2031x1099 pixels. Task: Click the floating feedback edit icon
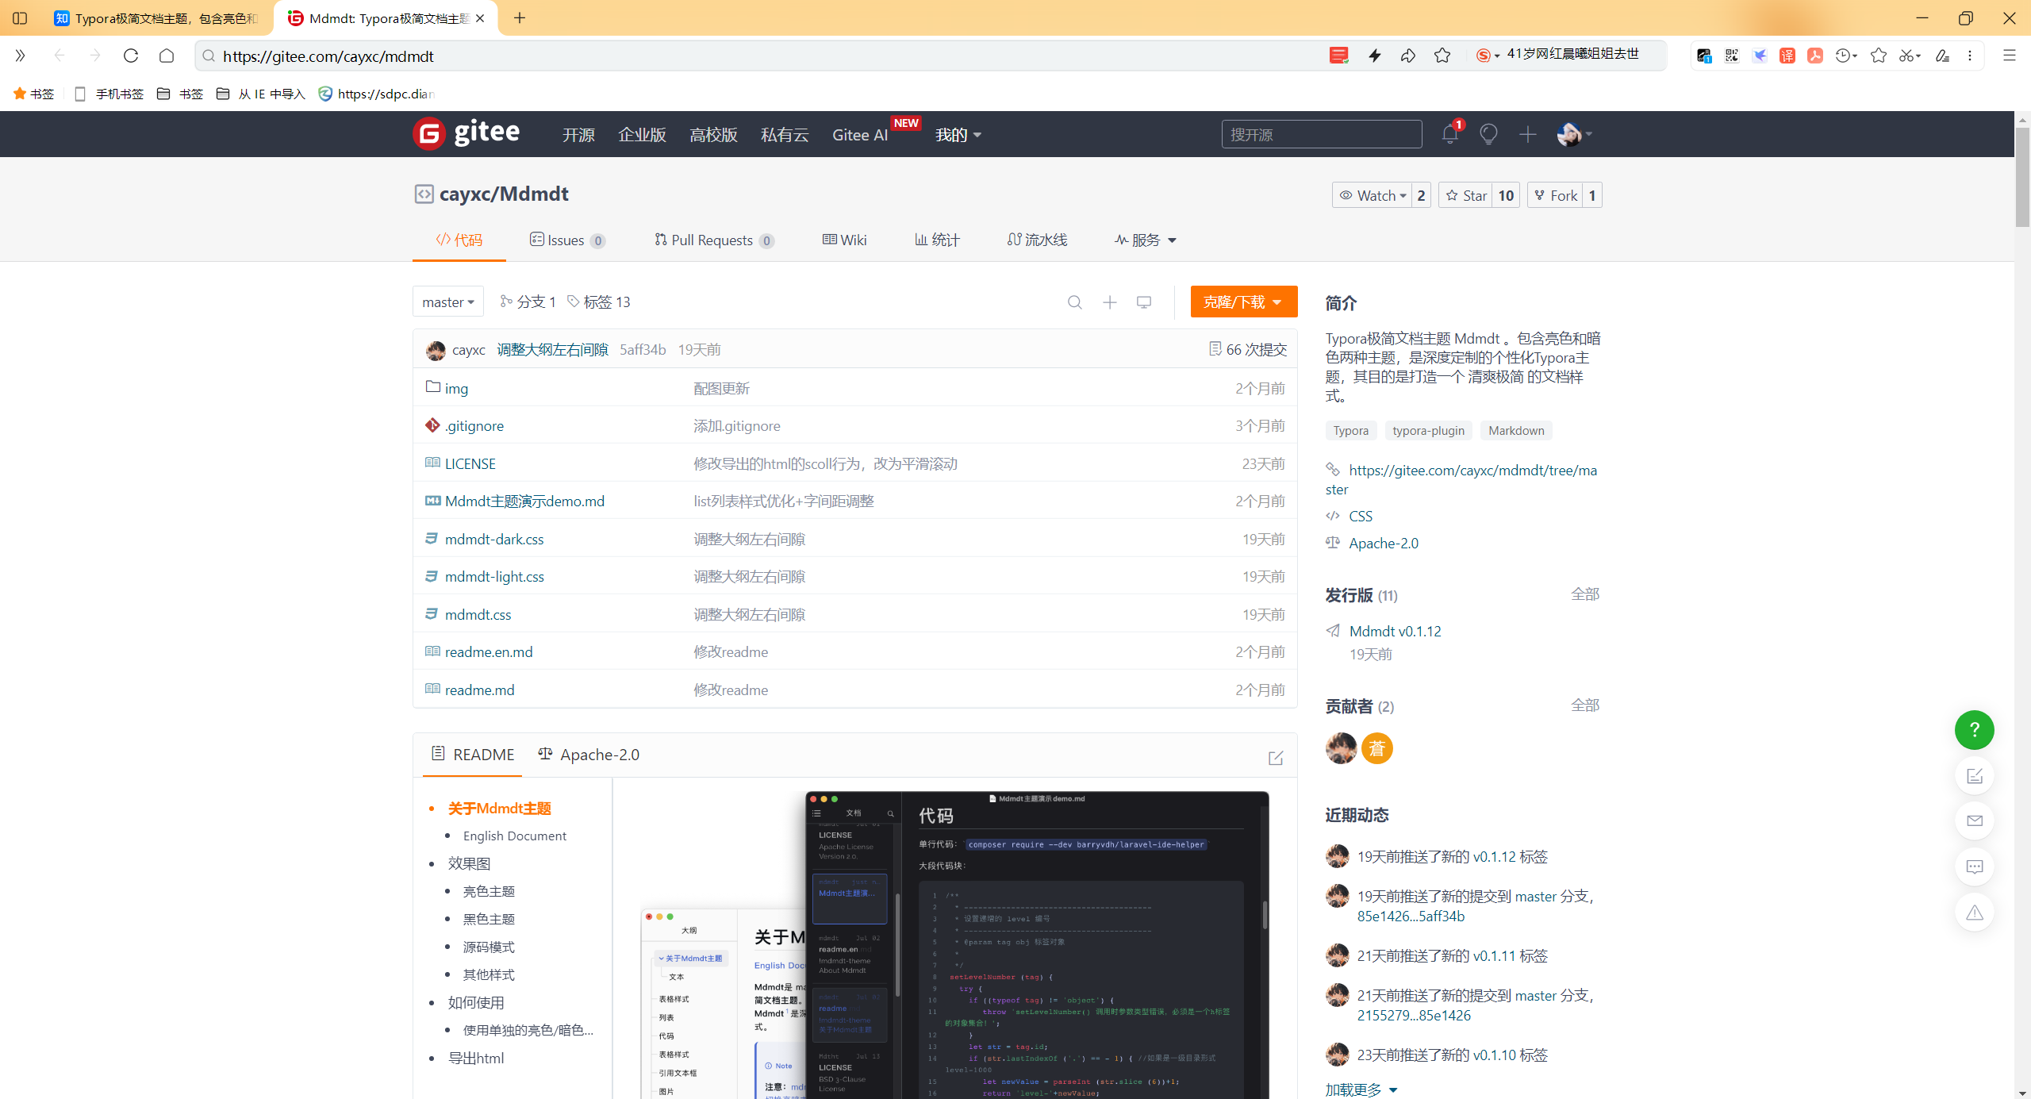(x=1974, y=775)
